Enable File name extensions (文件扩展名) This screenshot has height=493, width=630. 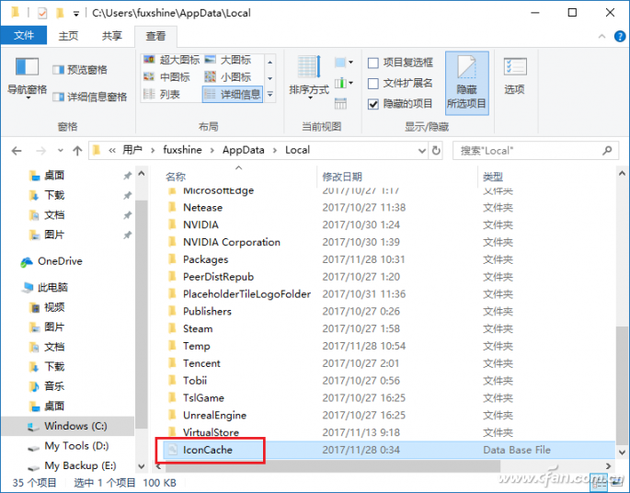(x=400, y=84)
